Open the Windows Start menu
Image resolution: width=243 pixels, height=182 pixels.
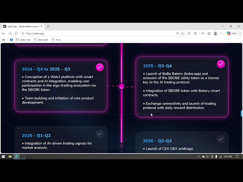click(3, 157)
